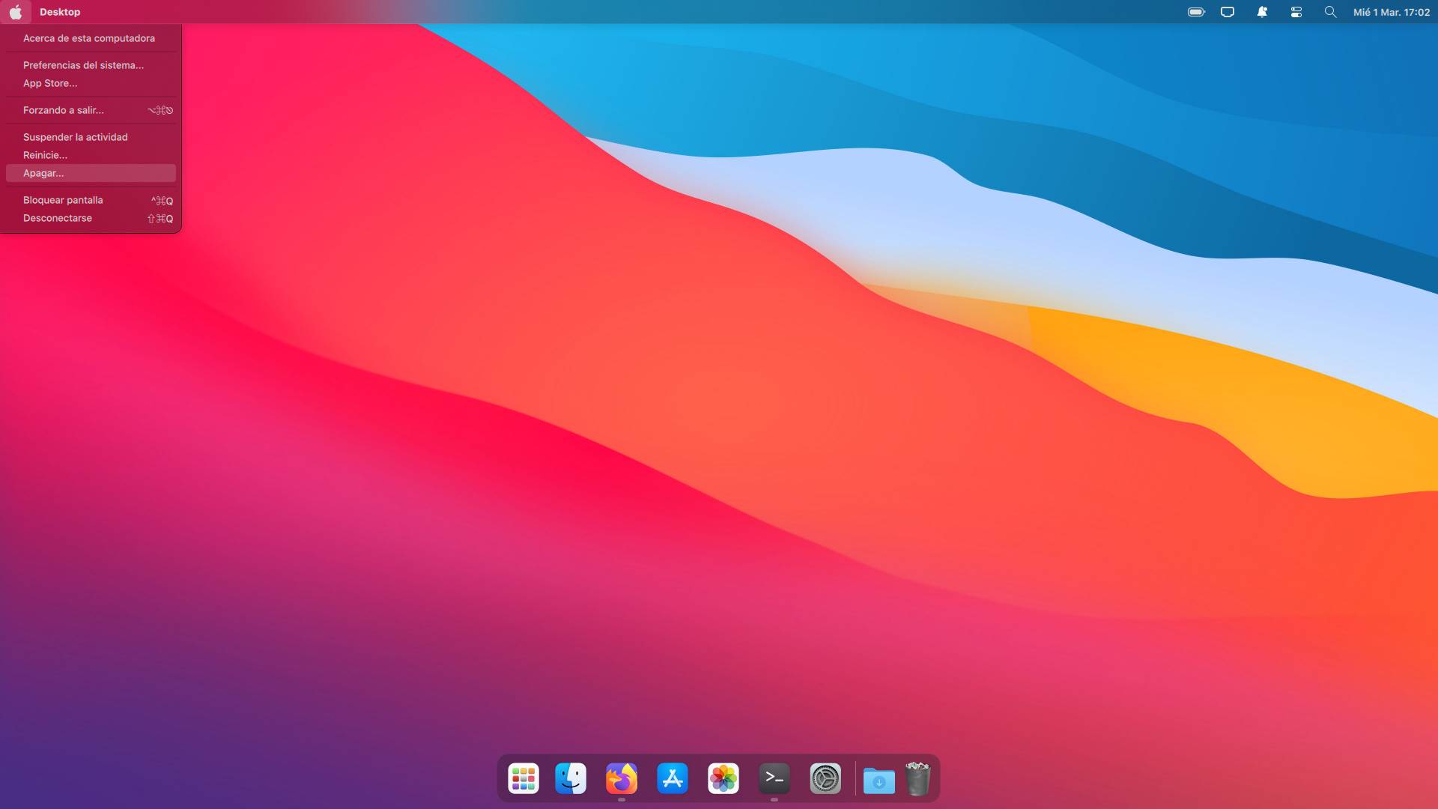Open App Store from the dock
Image resolution: width=1438 pixels, height=809 pixels.
coord(673,778)
